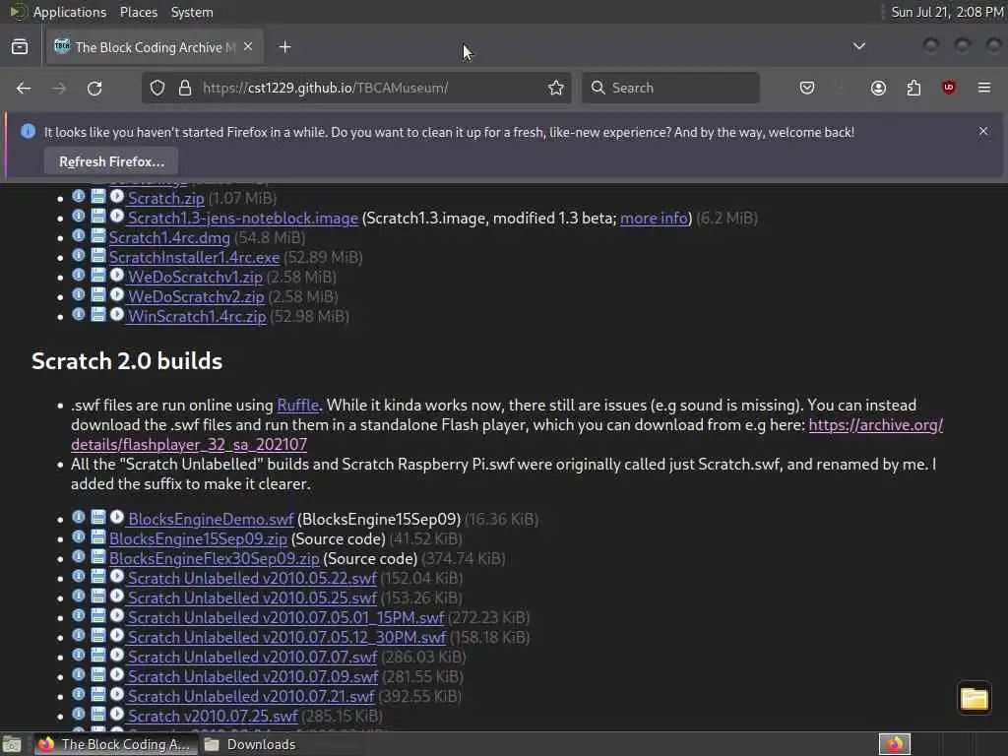Screen dimensions: 1008x756
Task: Click the floppy save icon for Scratch.zip
Action: tap(97, 196)
